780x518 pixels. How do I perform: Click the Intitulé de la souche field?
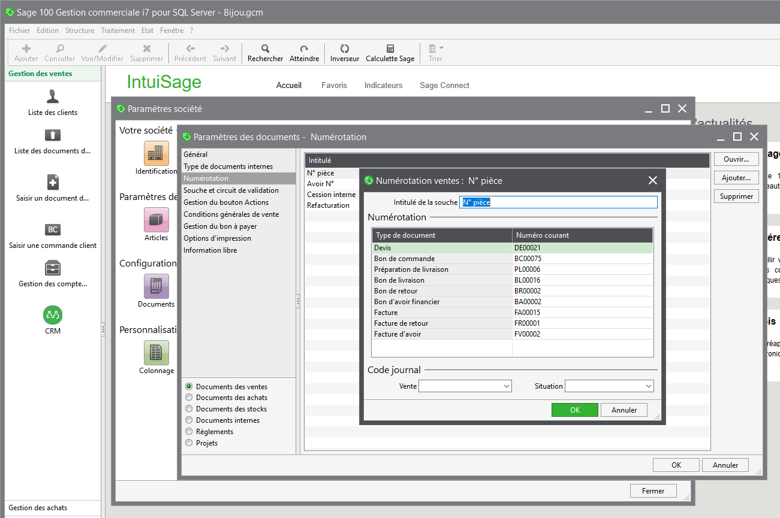[559, 202]
